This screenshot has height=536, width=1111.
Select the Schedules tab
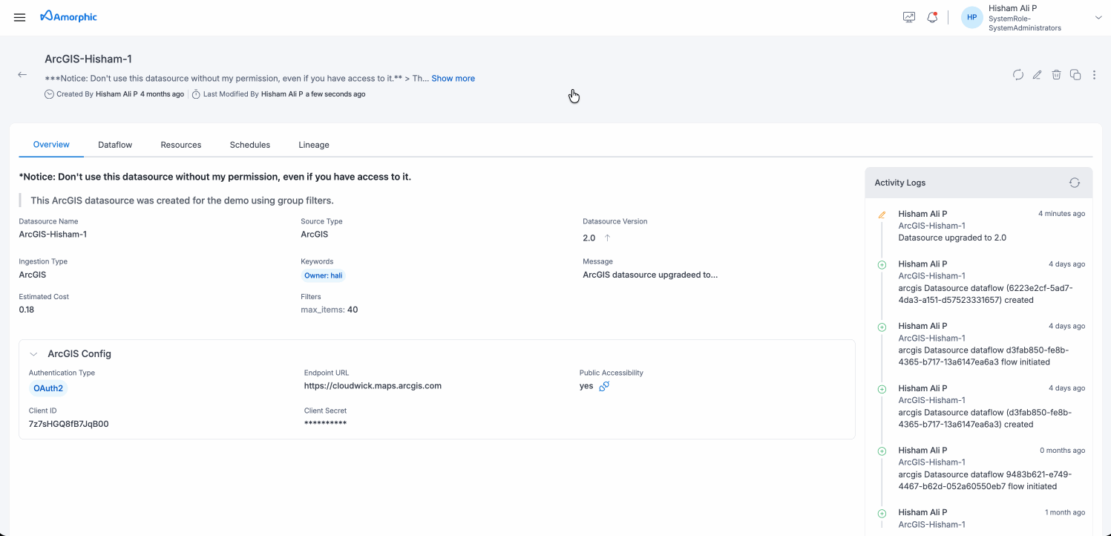point(249,145)
